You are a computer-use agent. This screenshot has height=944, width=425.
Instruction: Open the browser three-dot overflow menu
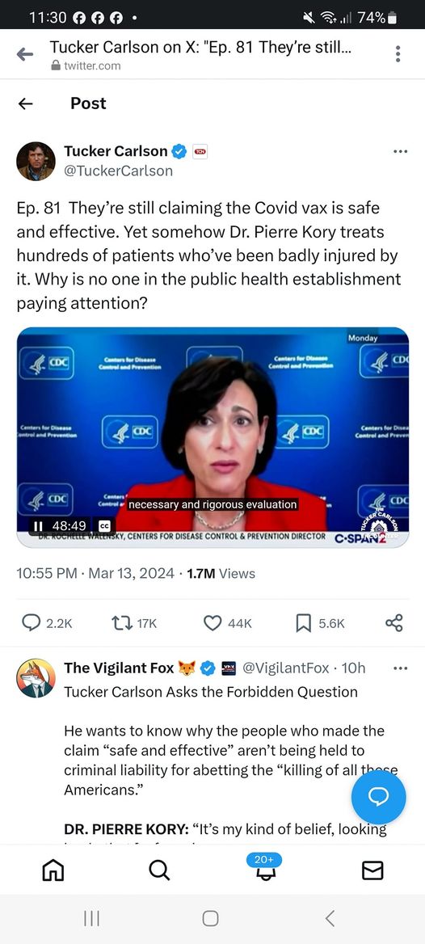point(398,53)
